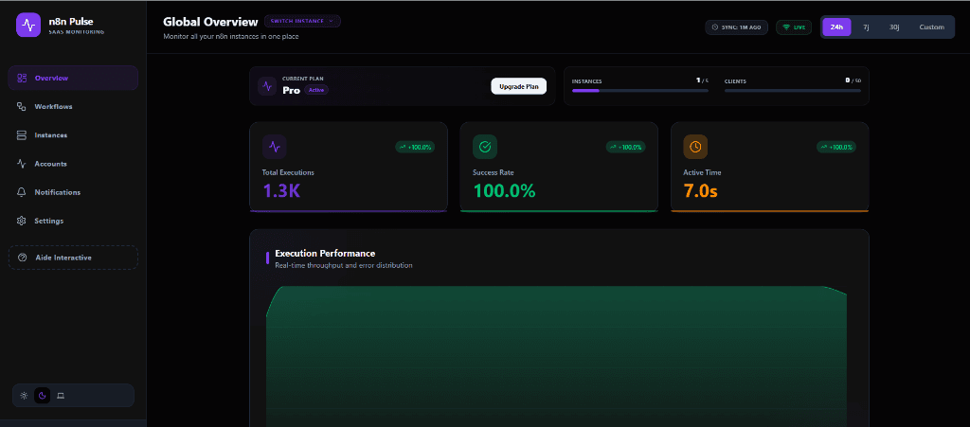The width and height of the screenshot is (970, 427).
Task: Click the Execution Performance heading
Action: 325,254
